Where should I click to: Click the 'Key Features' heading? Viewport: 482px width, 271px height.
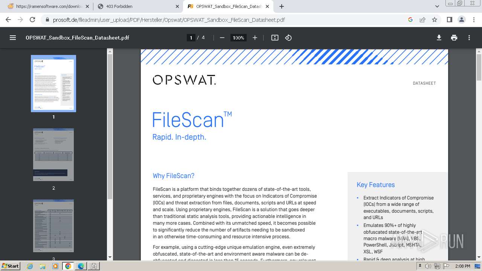(376, 185)
